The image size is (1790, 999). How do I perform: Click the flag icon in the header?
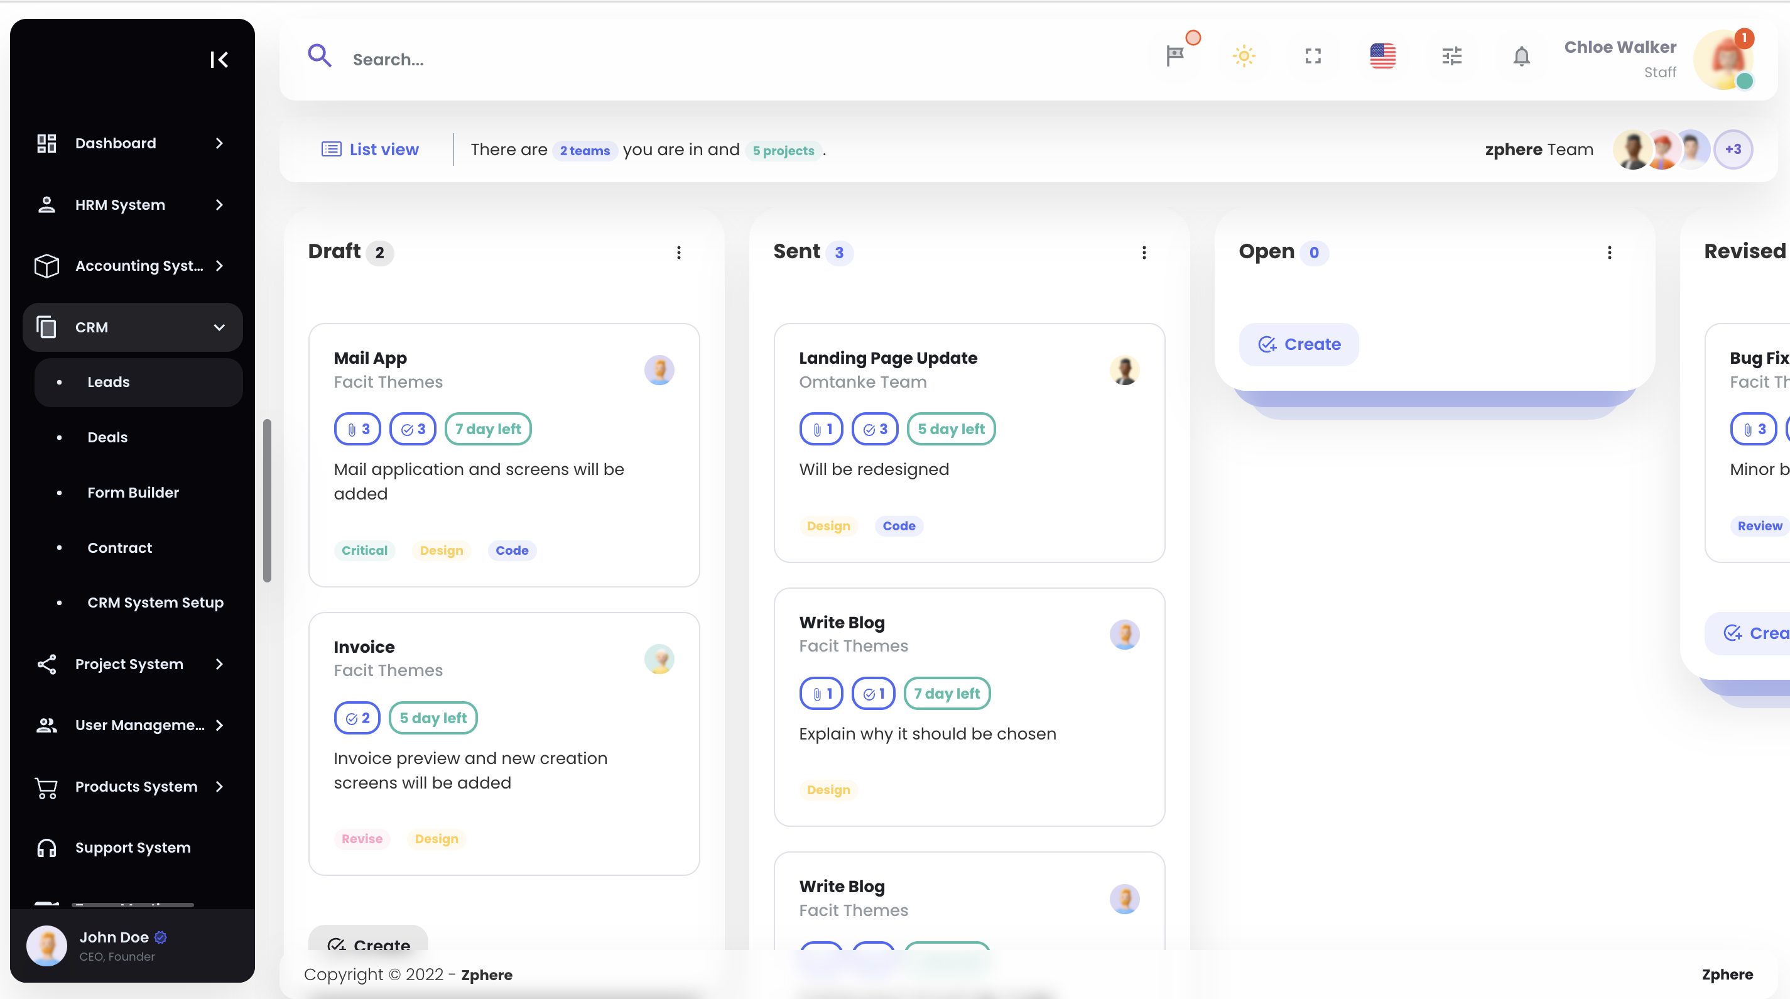point(1174,56)
